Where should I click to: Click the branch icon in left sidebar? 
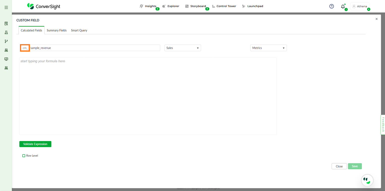pyautogui.click(x=6, y=41)
